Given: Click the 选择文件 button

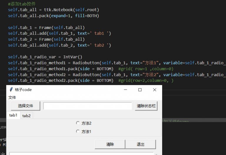Looking at the screenshot, I should click(25, 106).
